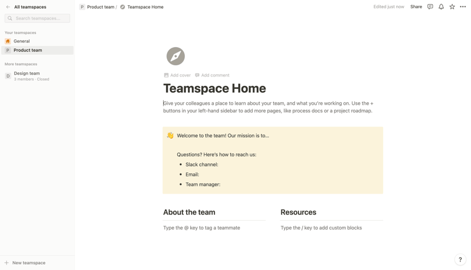The width and height of the screenshot is (471, 270).
Task: Focus the Search teamspaces field
Action: click(38, 18)
